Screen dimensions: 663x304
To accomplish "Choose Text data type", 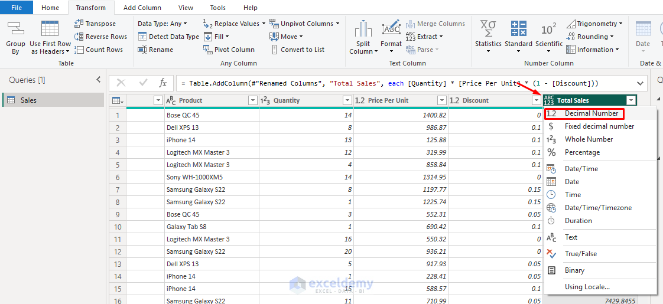I will [x=600, y=237].
